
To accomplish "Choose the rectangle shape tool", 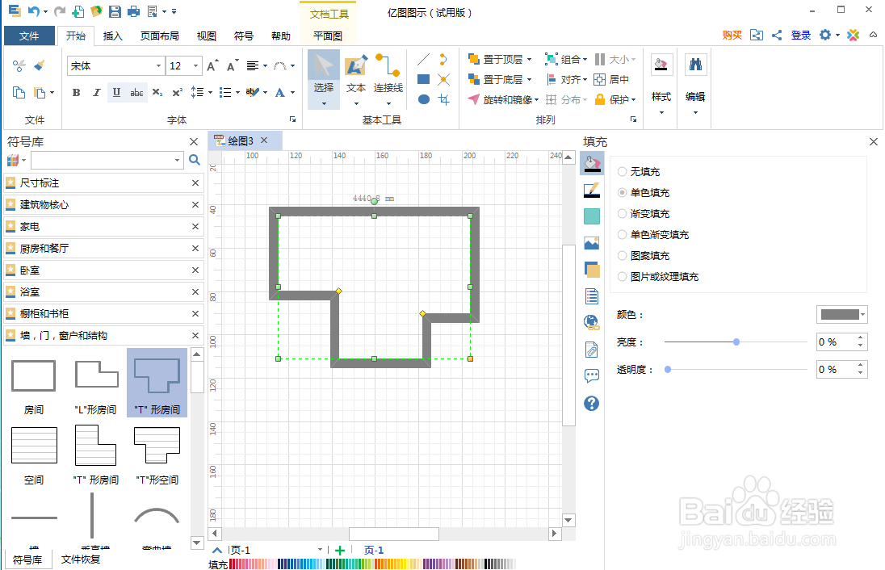I will pyautogui.click(x=423, y=80).
